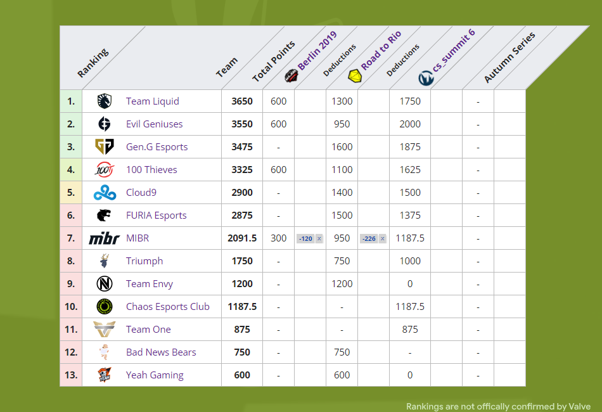Open the 100 Thieves team link

click(x=151, y=169)
